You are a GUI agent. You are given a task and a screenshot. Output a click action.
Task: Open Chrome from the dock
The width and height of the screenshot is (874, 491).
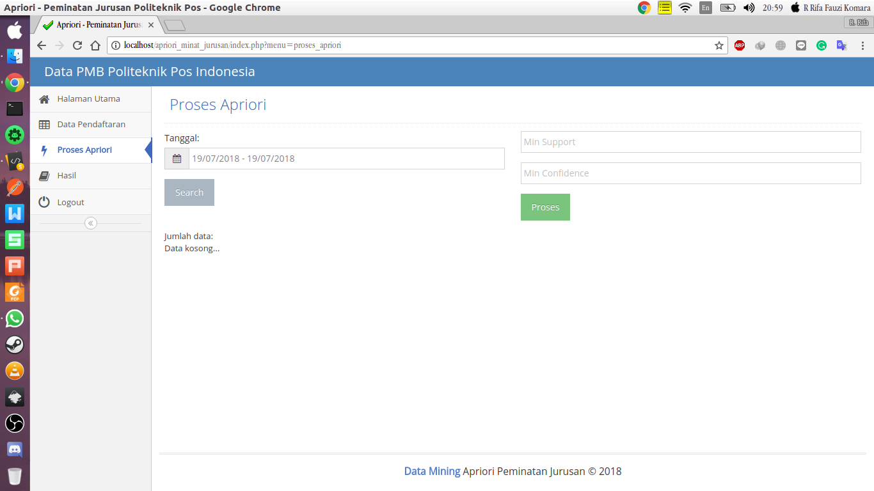pos(15,82)
